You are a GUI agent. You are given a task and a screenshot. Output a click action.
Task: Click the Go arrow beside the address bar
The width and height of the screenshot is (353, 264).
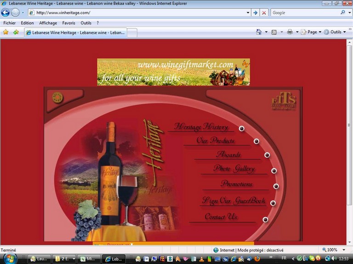tap(255, 13)
